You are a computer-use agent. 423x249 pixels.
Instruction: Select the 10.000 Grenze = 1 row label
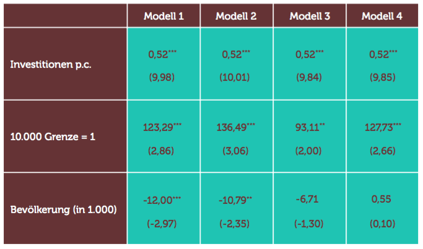[x=53, y=137]
